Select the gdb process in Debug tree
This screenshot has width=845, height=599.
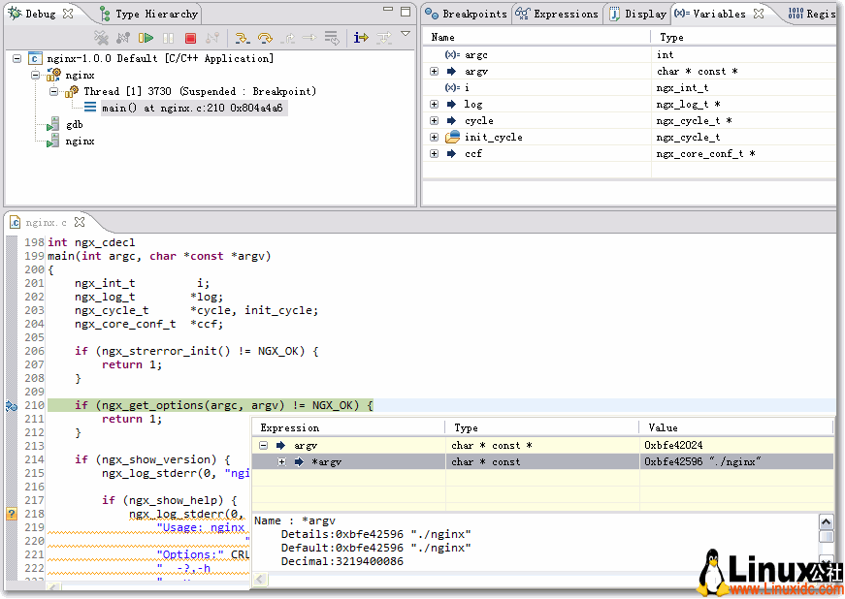point(75,125)
